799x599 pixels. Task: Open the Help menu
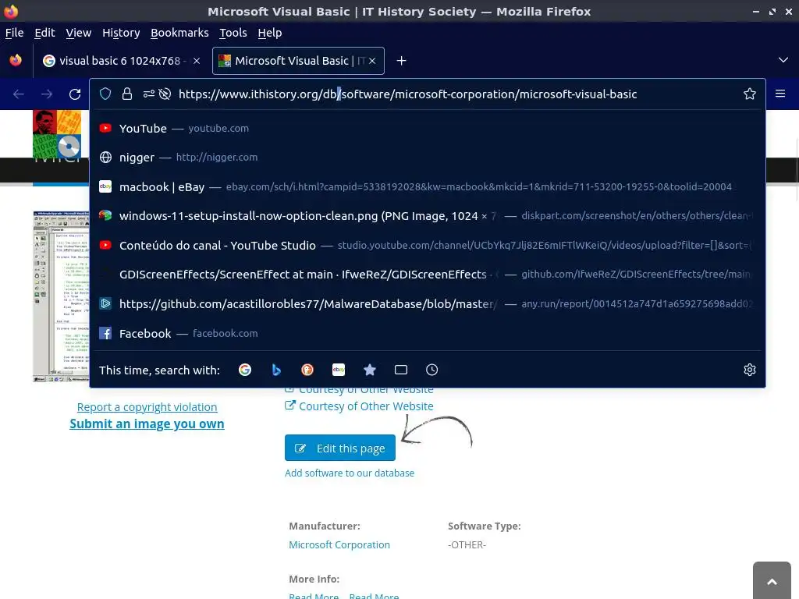coord(269,33)
